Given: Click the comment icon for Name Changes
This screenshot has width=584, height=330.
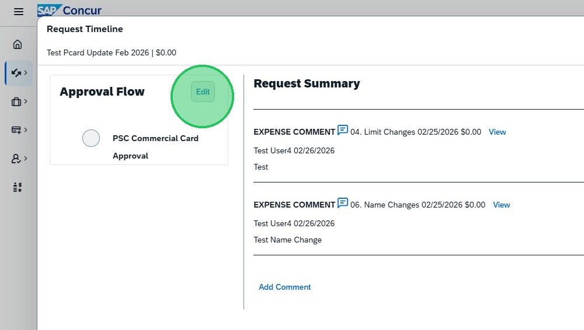Looking at the screenshot, I should pyautogui.click(x=343, y=203).
